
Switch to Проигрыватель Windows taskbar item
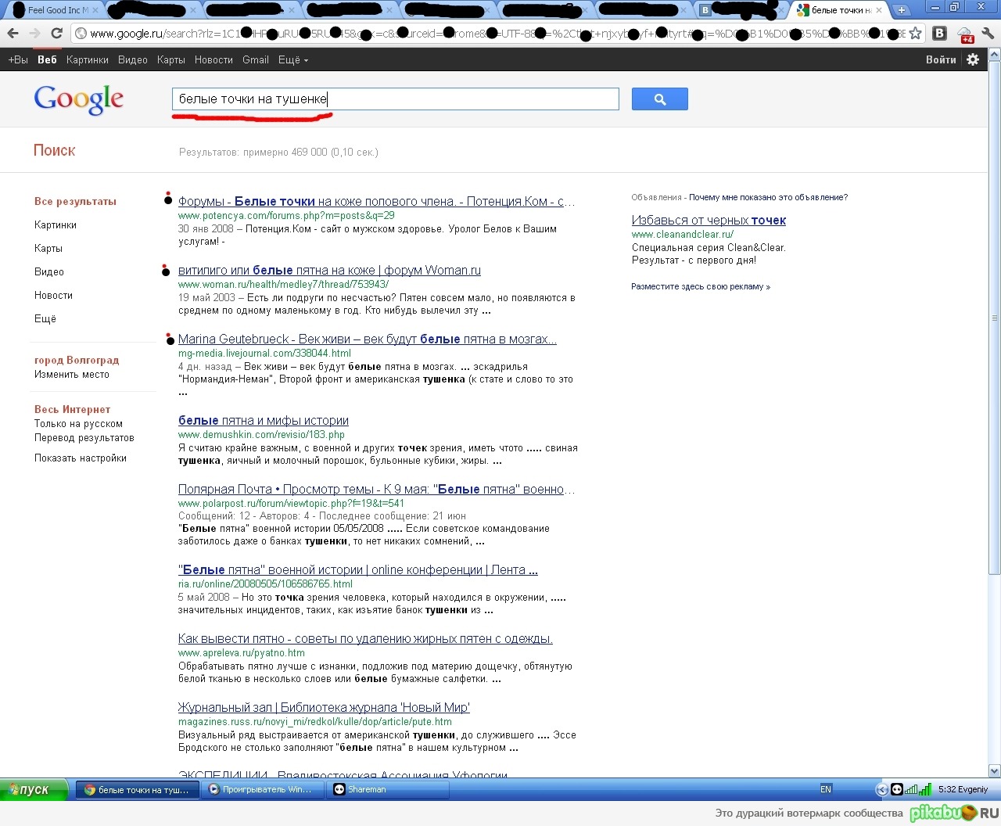coord(261,789)
